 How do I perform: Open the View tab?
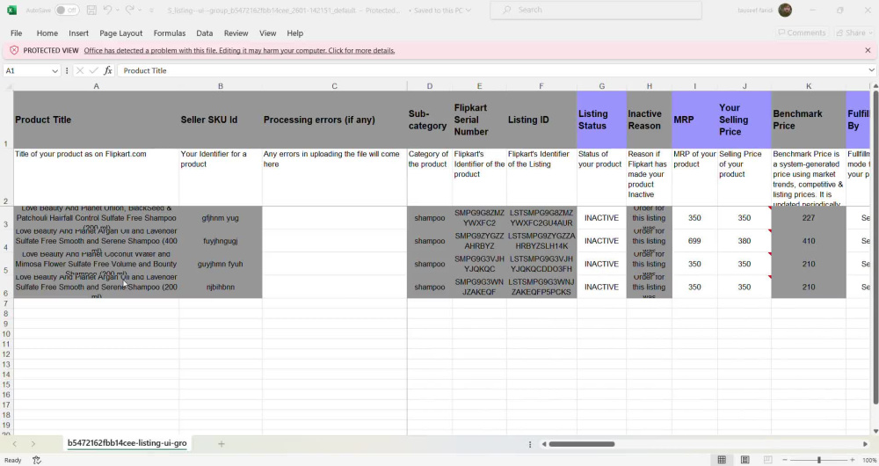point(267,33)
